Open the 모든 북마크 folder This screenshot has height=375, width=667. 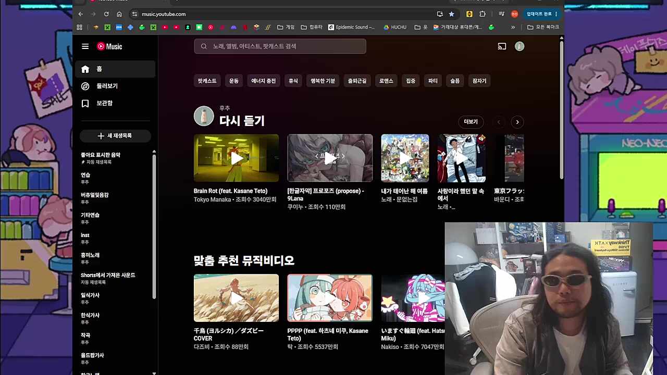(x=544, y=27)
